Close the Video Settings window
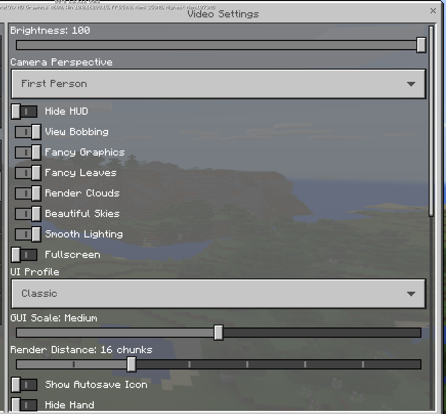 click(x=433, y=11)
